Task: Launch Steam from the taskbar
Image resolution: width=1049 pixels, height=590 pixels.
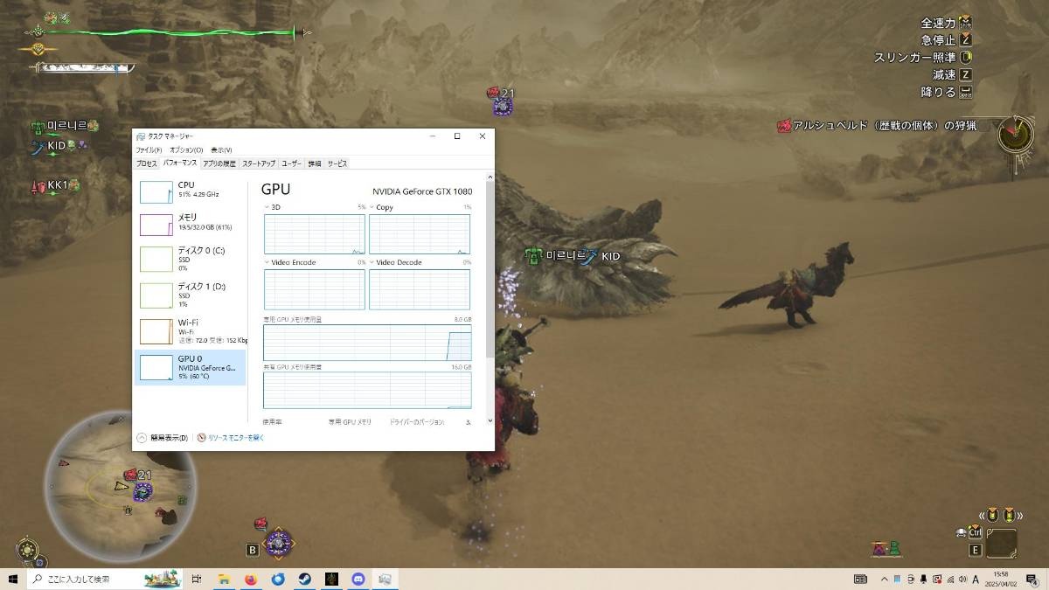Action: click(x=305, y=579)
